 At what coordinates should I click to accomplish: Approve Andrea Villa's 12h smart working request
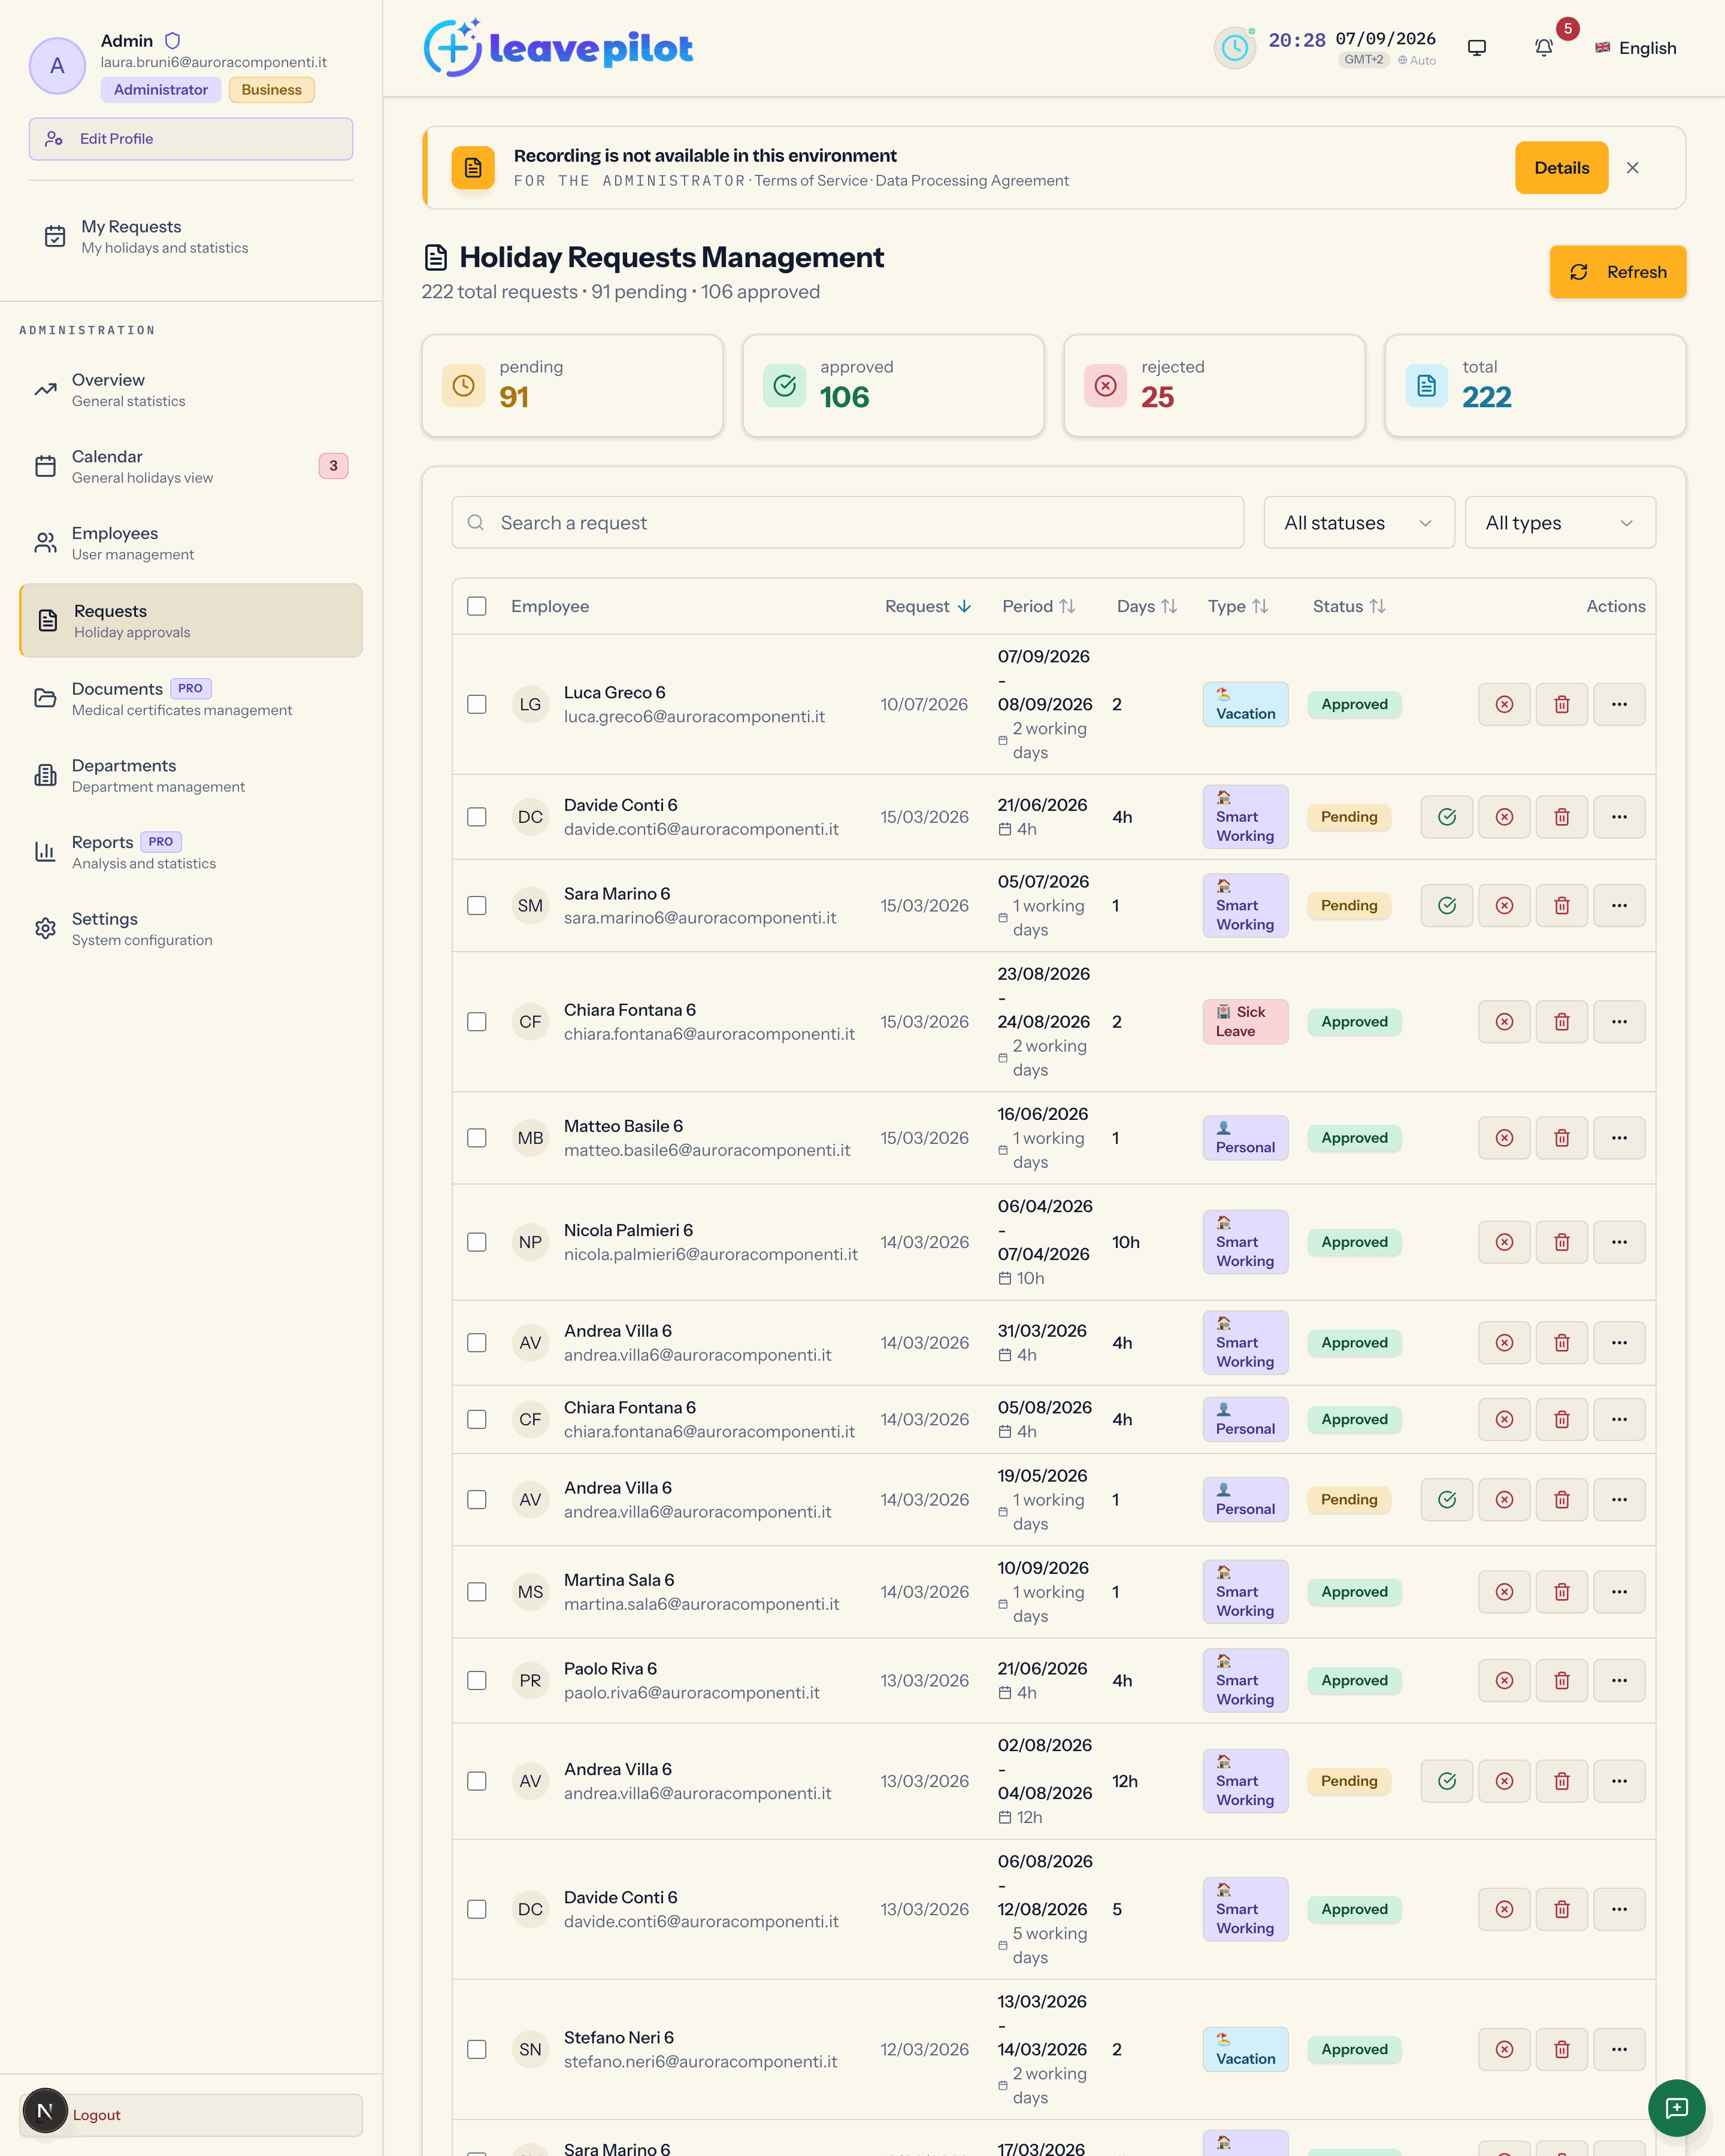pos(1446,1781)
